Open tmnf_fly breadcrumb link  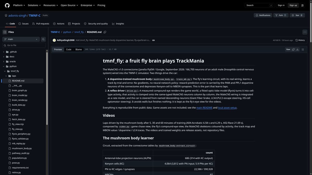point(79,32)
